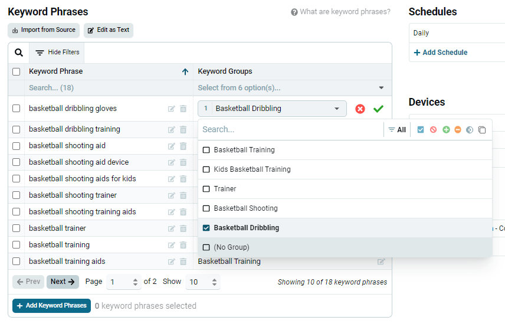The width and height of the screenshot is (505, 330).
Task: Edit the 'basketball dribbling gloves' phrase
Action: [171, 109]
